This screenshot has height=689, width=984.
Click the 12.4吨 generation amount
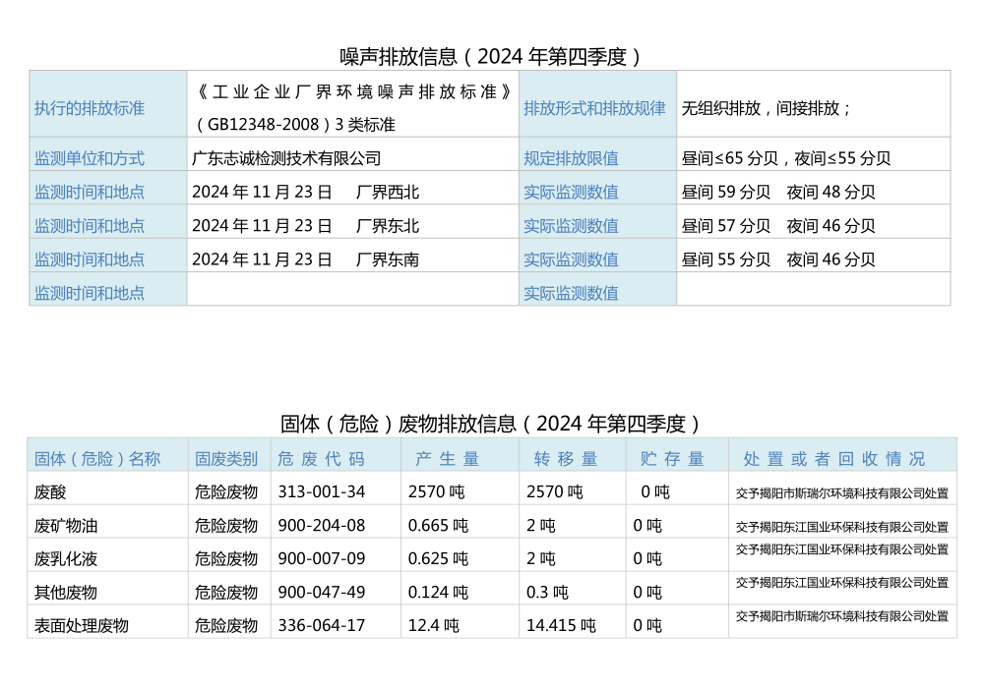point(434,625)
